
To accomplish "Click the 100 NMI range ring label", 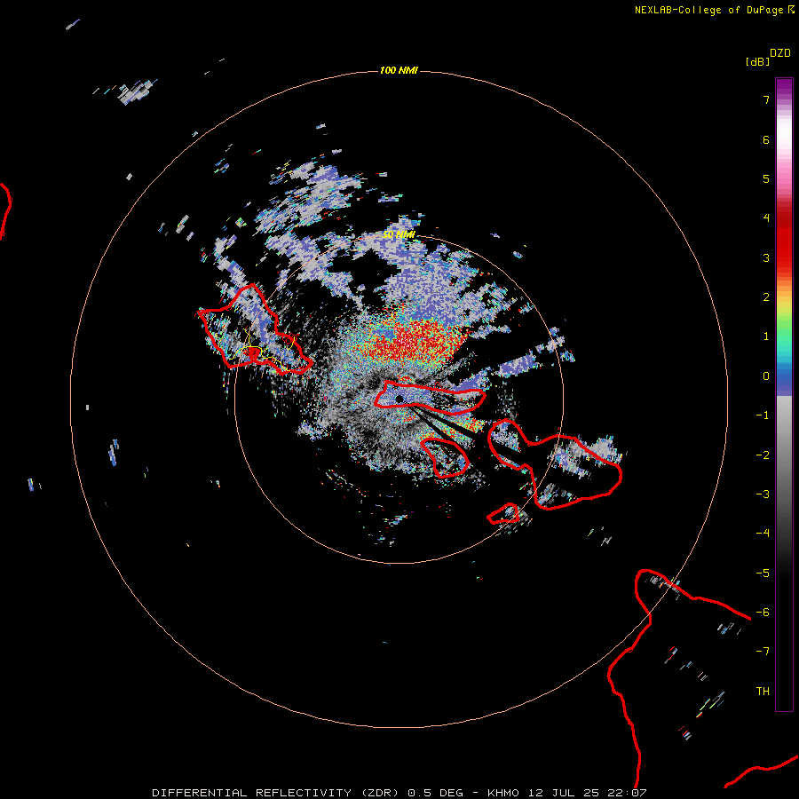I will tap(399, 70).
